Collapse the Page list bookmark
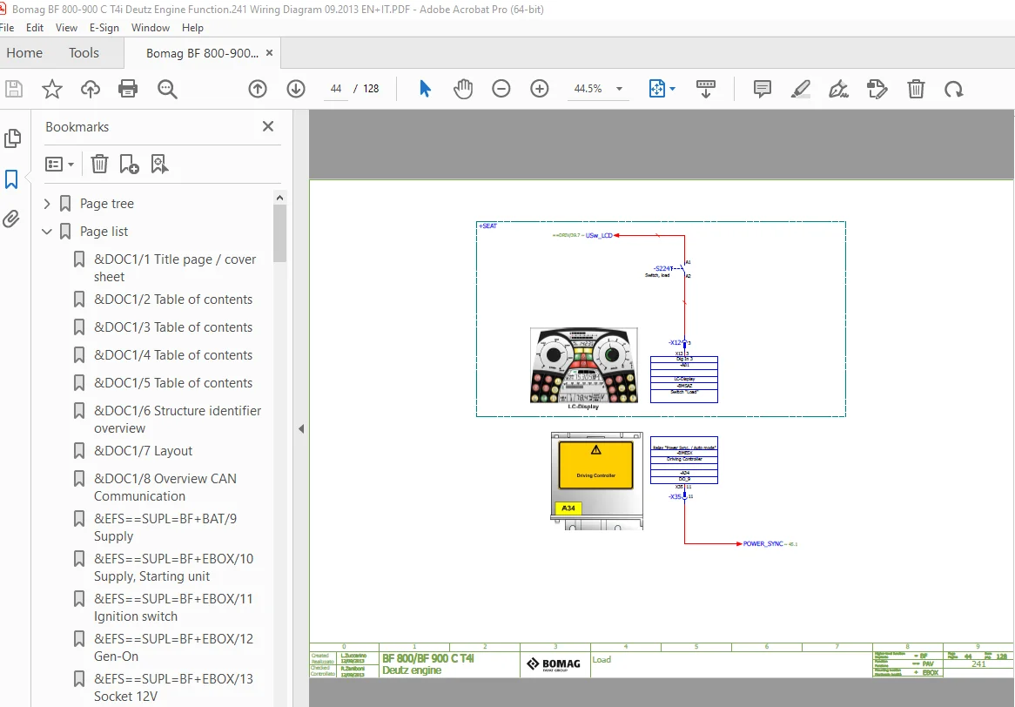This screenshot has height=707, width=1015. tap(47, 231)
